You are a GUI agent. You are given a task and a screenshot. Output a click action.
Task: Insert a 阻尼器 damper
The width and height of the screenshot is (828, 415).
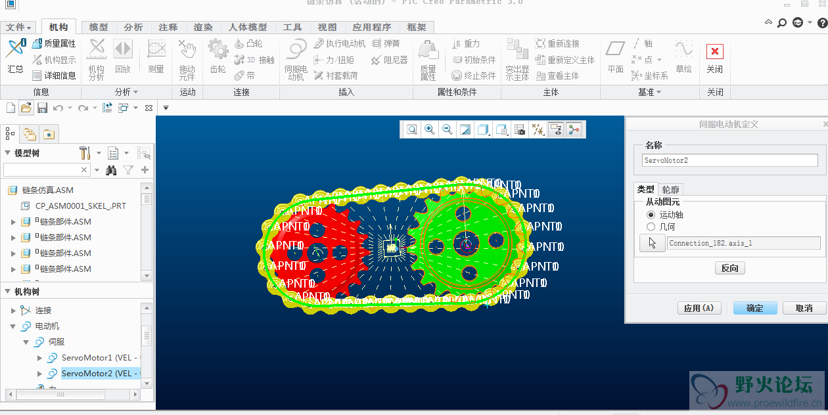click(x=389, y=60)
